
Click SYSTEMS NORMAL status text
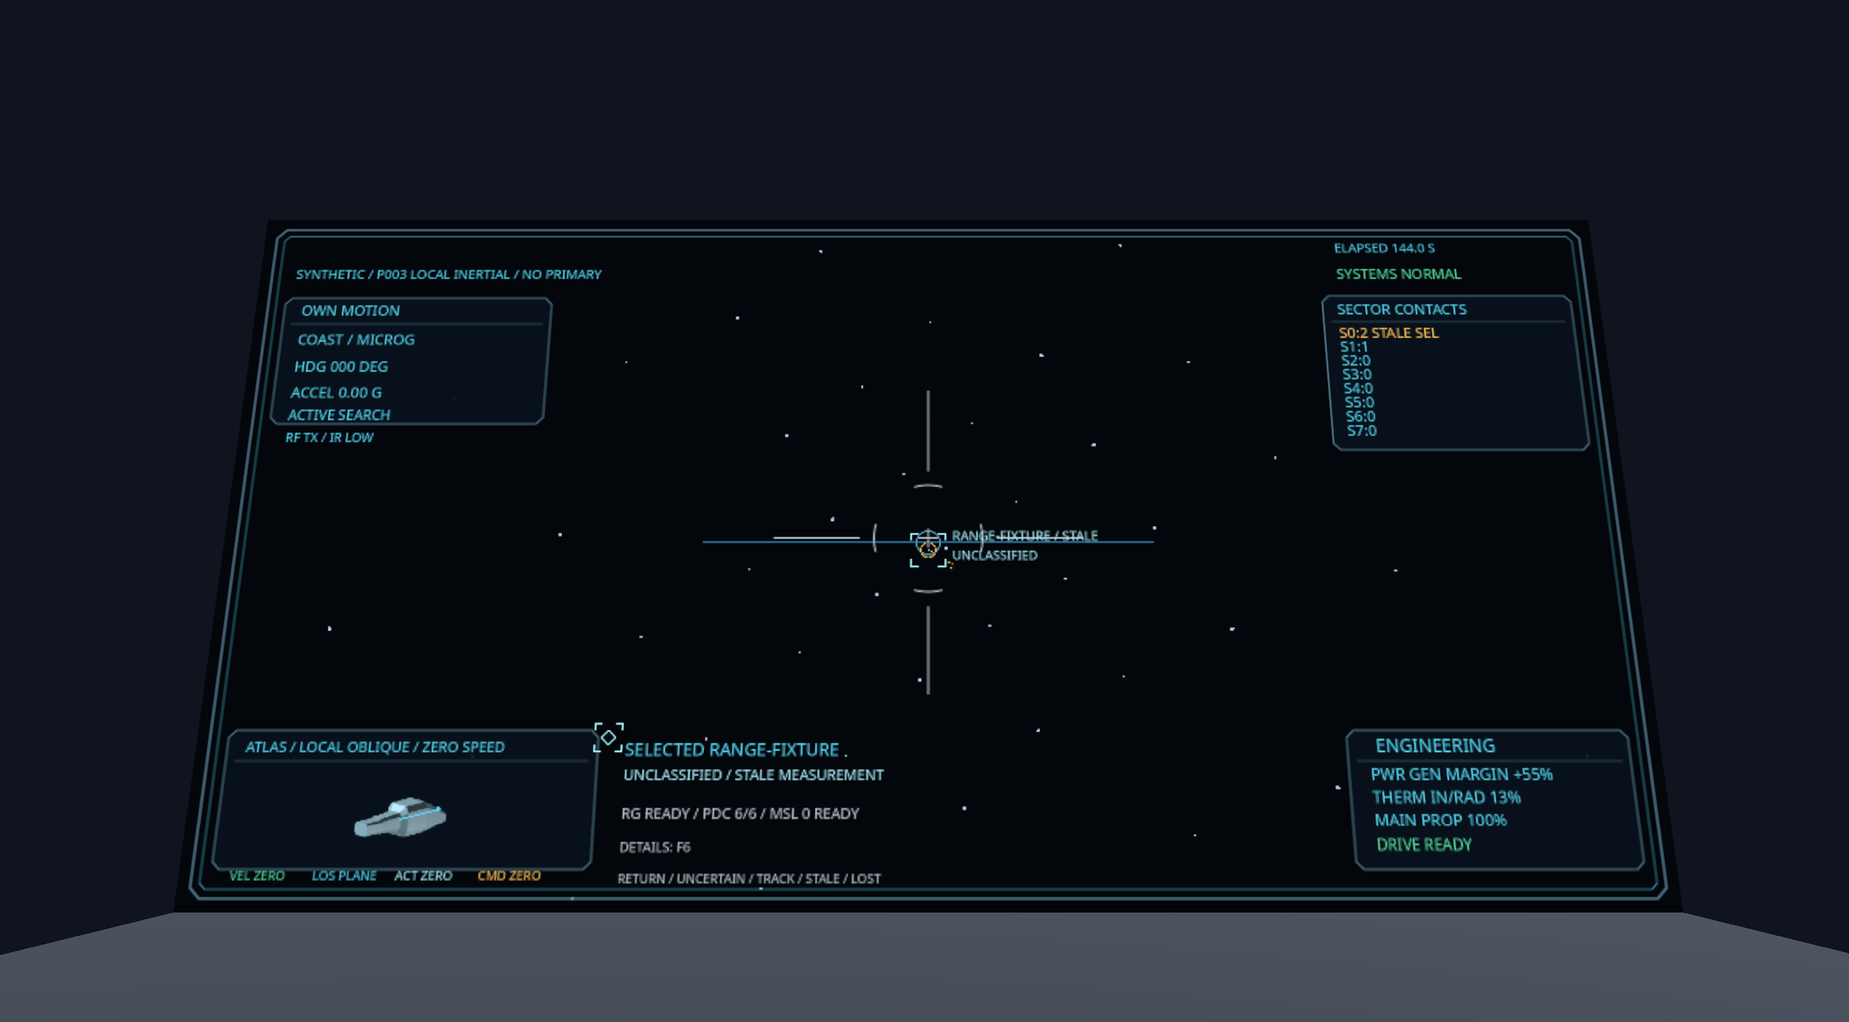click(1398, 274)
